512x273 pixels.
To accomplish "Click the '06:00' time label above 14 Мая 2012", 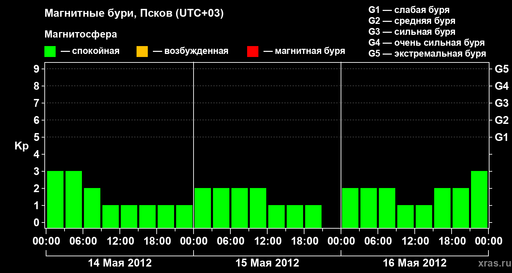I will click(83, 241).
